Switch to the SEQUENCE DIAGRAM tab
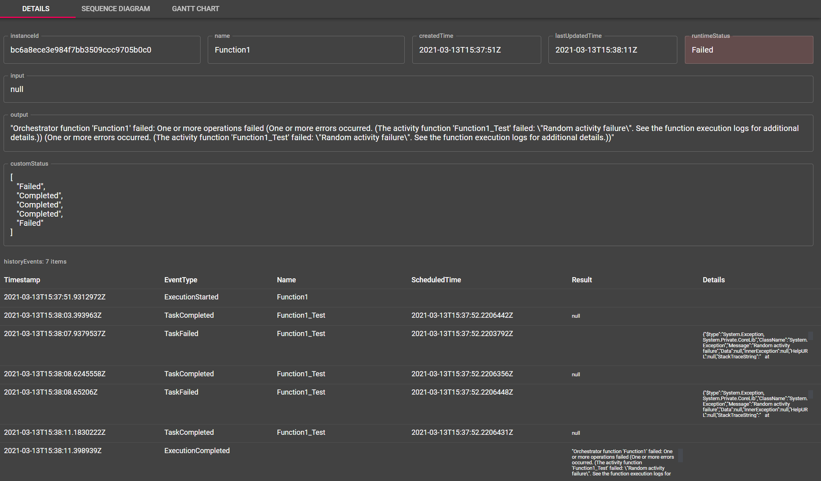The height and width of the screenshot is (481, 821). (x=115, y=8)
